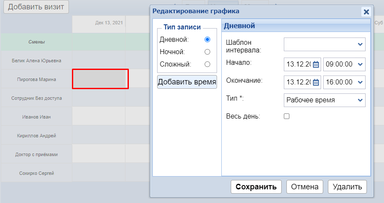
Task: Expand the end time 16:00:00 dropdown
Action: (344, 82)
